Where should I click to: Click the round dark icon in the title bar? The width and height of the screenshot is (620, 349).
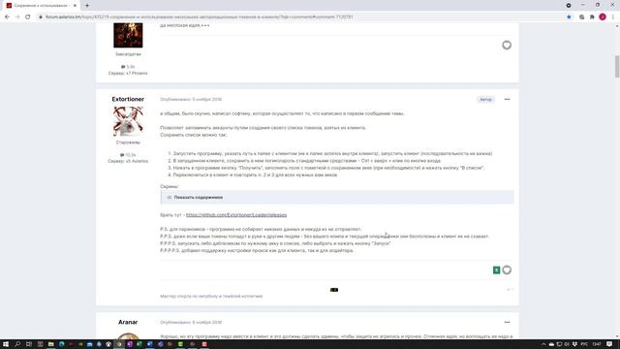pyautogui.click(x=569, y=5)
